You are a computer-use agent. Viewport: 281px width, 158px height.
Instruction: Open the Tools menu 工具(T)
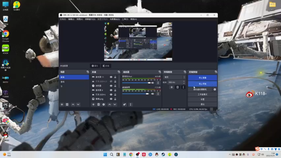[125, 19]
